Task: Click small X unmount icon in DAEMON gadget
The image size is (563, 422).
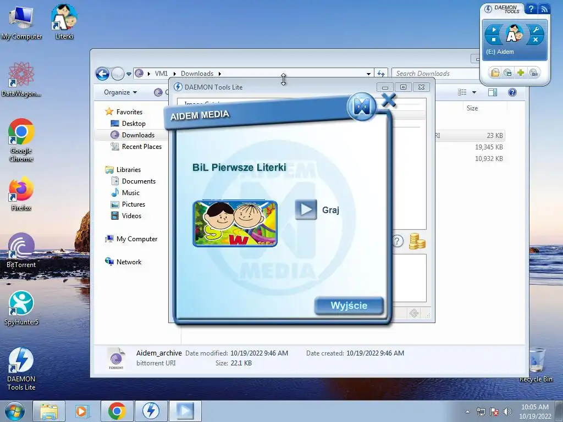Action: [536, 40]
